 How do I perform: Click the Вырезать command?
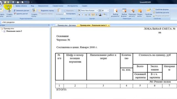69,10
